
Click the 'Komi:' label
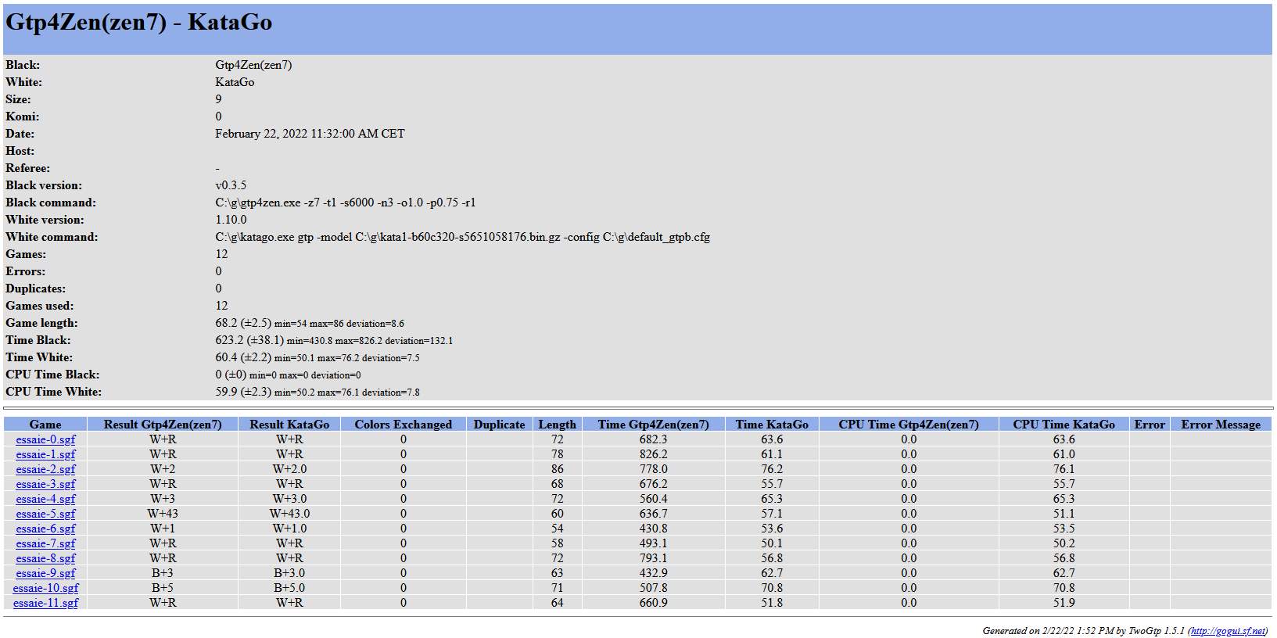22,116
